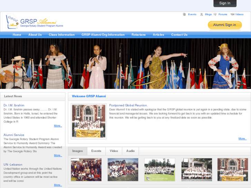Switch to the Audio tab

[131, 151]
